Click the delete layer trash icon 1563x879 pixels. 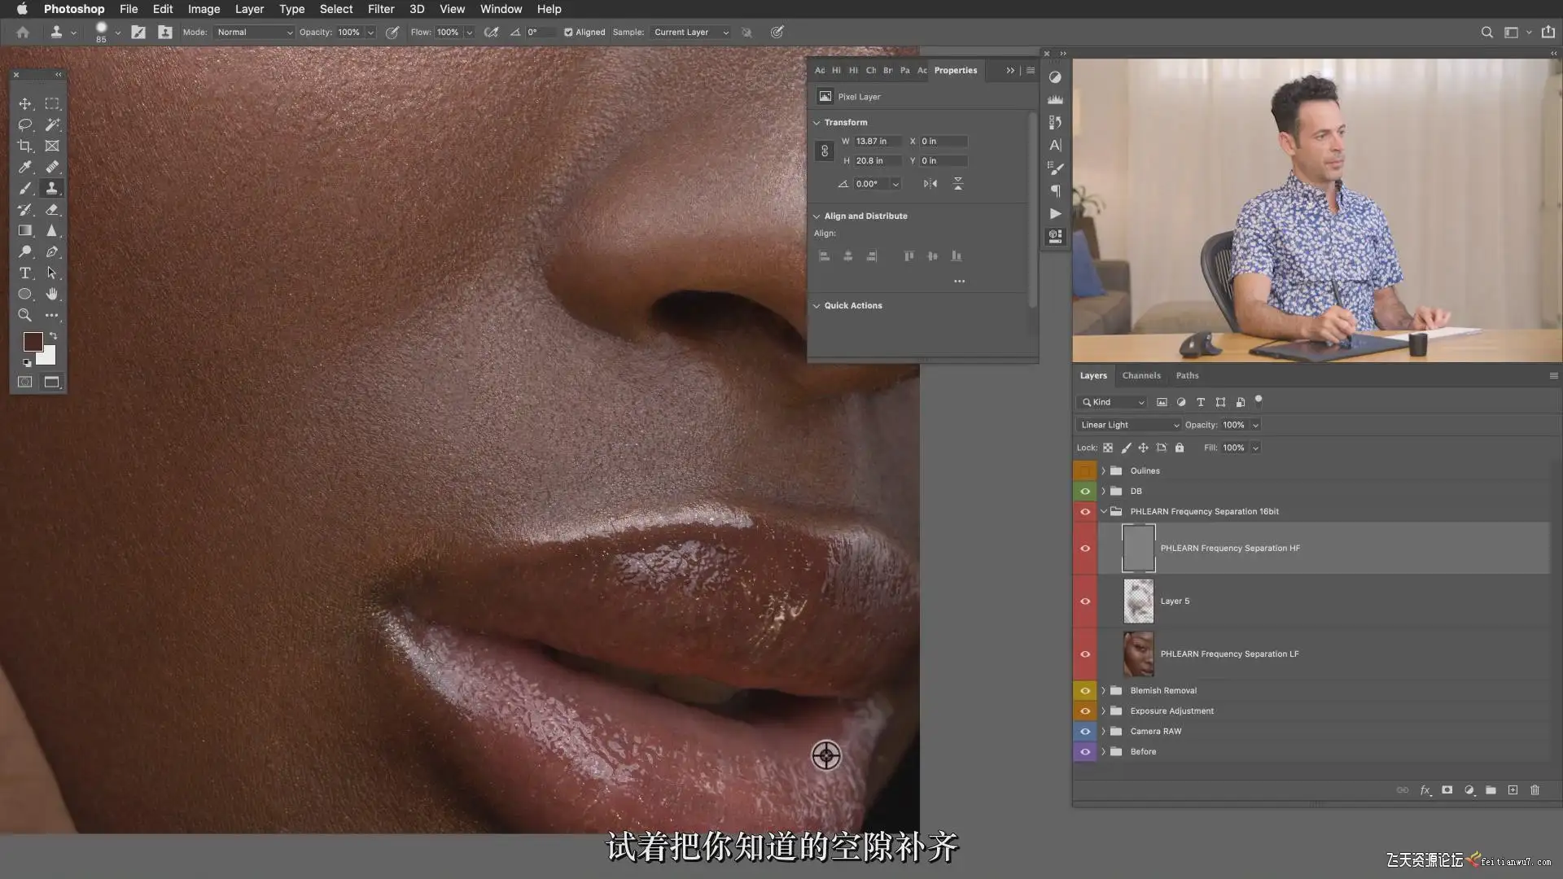(x=1535, y=790)
